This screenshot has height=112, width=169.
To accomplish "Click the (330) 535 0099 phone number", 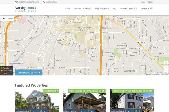I will pyautogui.click(x=51, y=2).
